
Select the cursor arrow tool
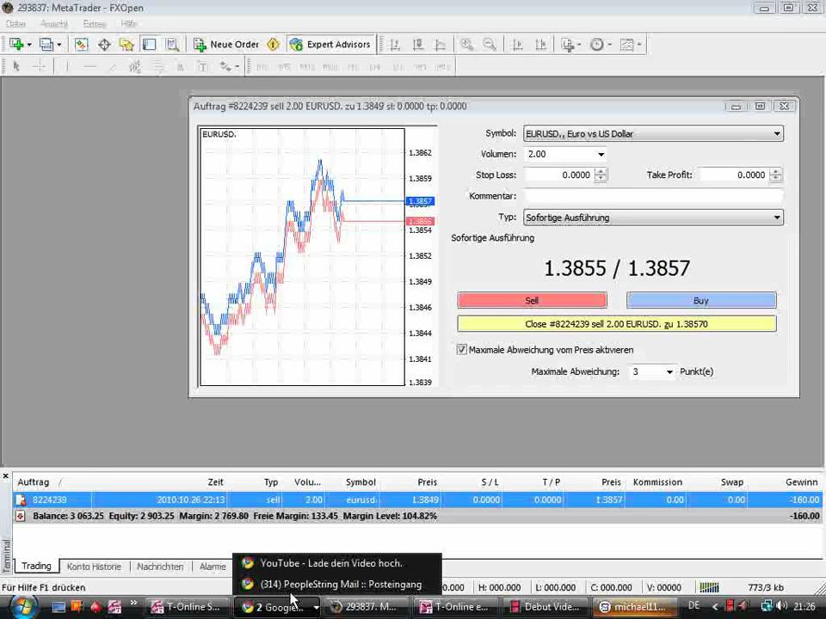(x=16, y=67)
